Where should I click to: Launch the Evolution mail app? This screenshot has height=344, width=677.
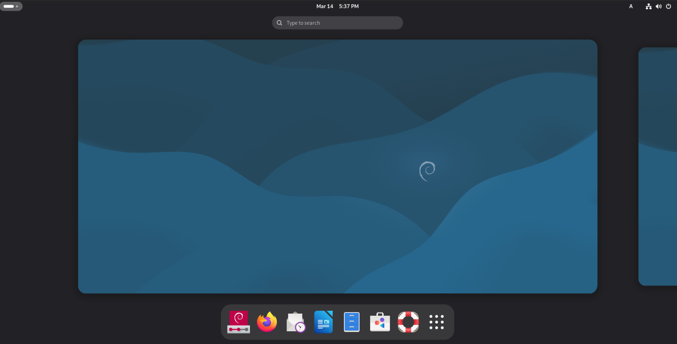click(295, 322)
